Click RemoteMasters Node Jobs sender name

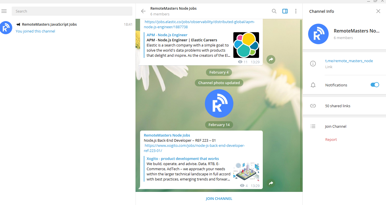pos(167,135)
